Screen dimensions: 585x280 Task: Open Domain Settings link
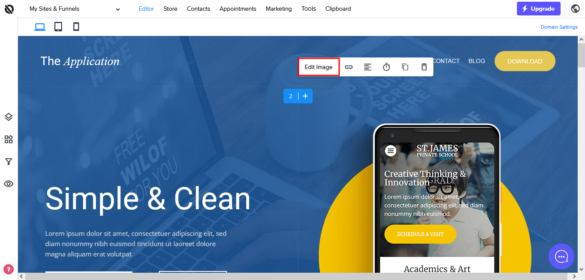(x=559, y=27)
